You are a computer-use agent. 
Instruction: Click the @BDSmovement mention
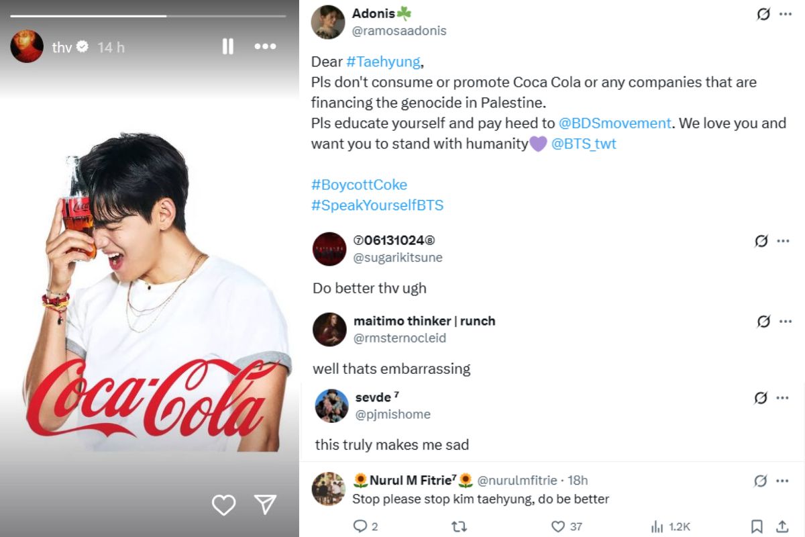pyautogui.click(x=615, y=123)
